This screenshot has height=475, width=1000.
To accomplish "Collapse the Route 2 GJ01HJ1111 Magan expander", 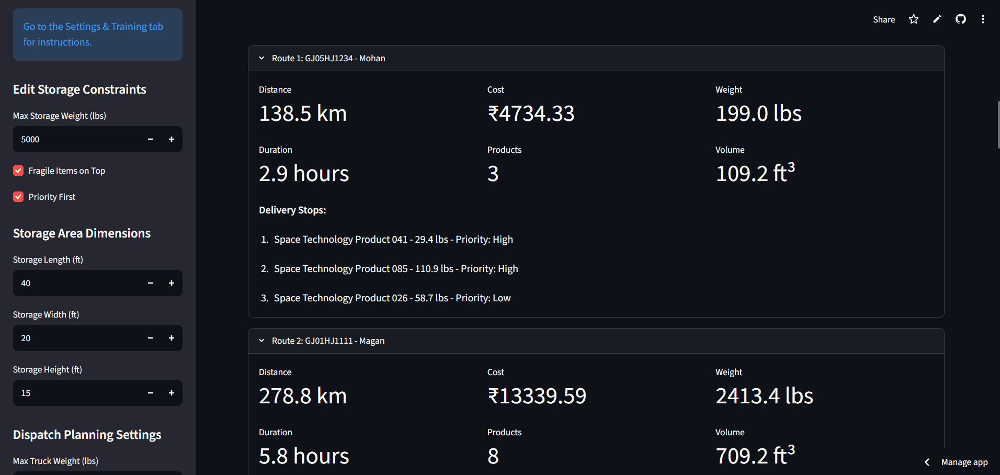I will click(x=596, y=341).
